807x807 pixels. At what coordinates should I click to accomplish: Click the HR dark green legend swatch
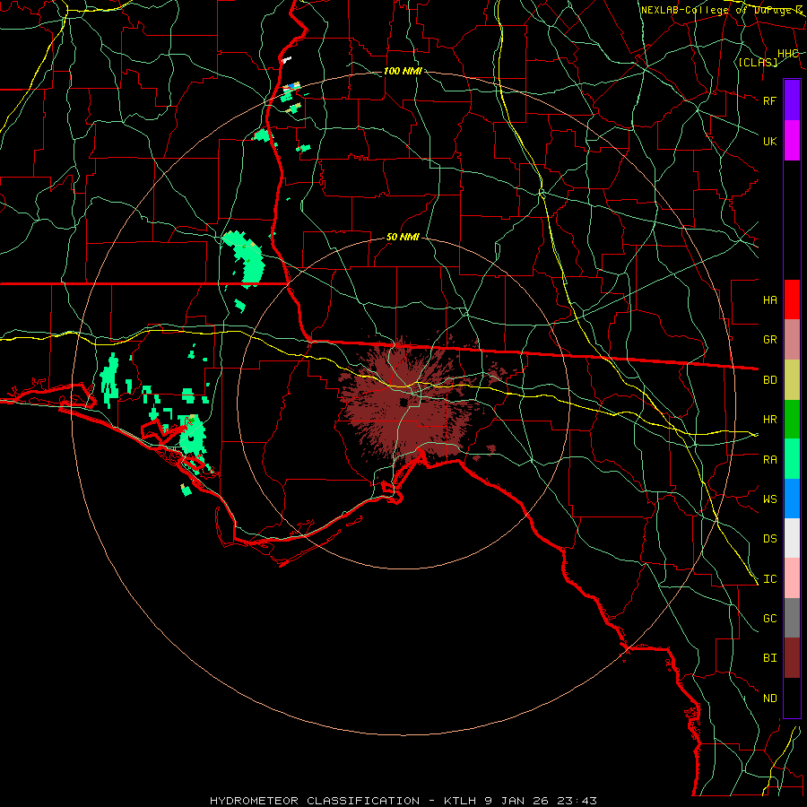click(792, 419)
